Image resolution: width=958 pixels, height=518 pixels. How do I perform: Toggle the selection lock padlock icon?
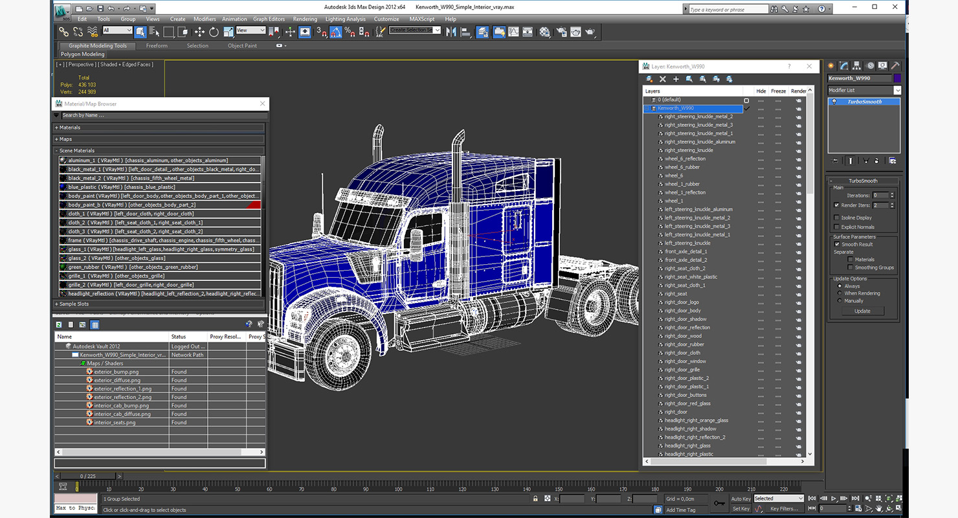coord(535,499)
